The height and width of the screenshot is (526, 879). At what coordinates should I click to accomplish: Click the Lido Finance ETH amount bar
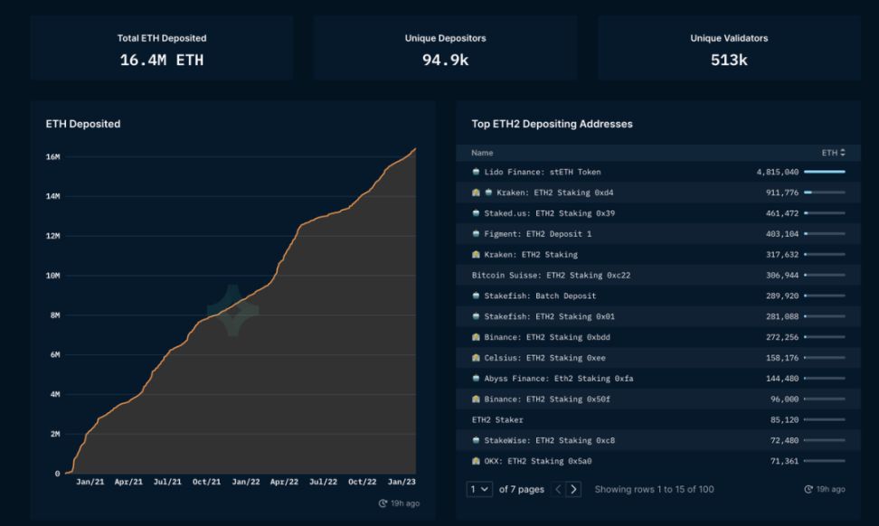click(x=824, y=172)
